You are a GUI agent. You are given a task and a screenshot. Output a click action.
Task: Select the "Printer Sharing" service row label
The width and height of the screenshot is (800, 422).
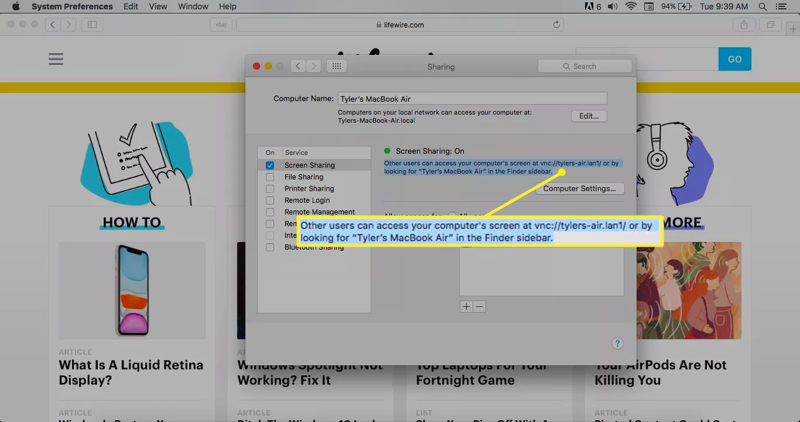pyautogui.click(x=309, y=189)
